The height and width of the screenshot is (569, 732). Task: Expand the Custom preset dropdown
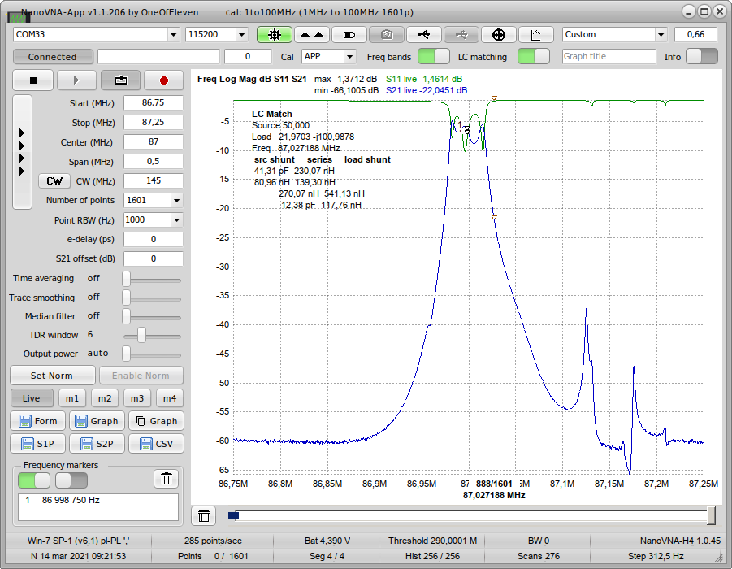point(661,34)
